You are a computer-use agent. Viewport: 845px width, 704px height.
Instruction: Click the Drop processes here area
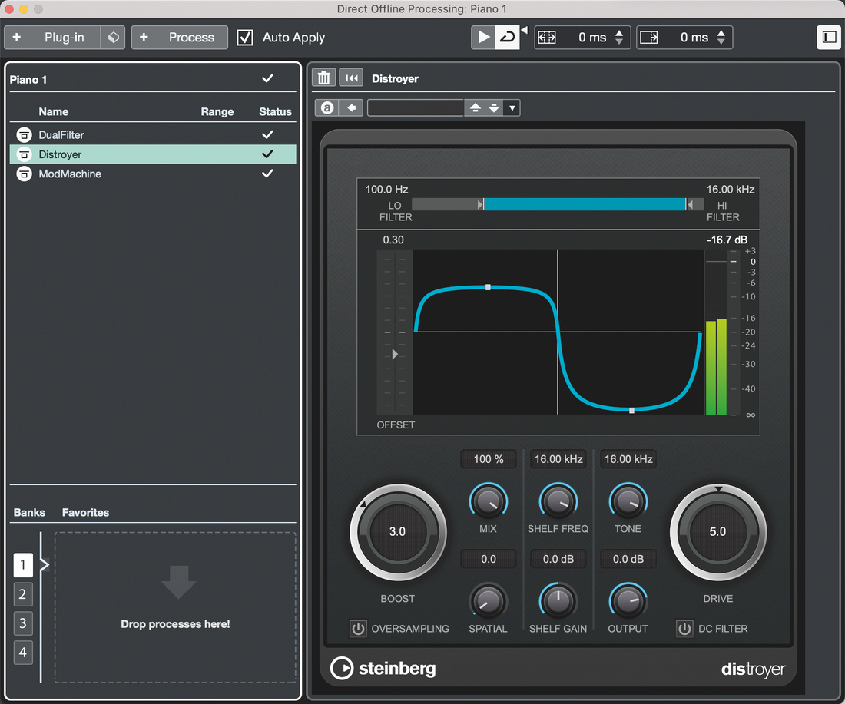(x=175, y=607)
